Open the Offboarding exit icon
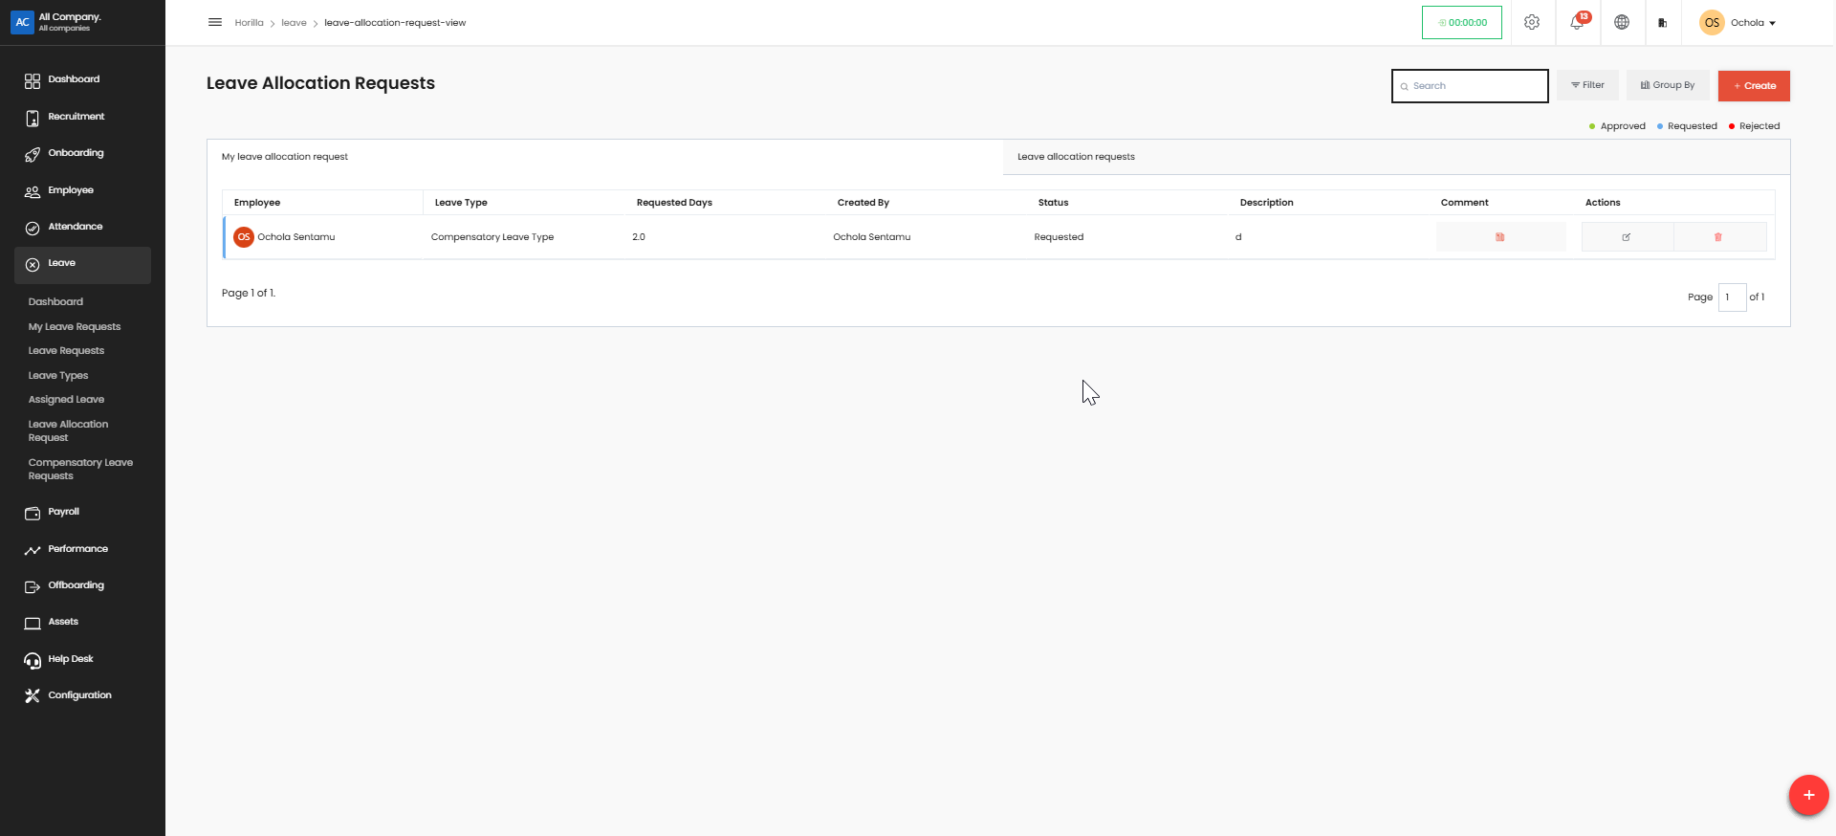This screenshot has width=1836, height=836. 33,586
